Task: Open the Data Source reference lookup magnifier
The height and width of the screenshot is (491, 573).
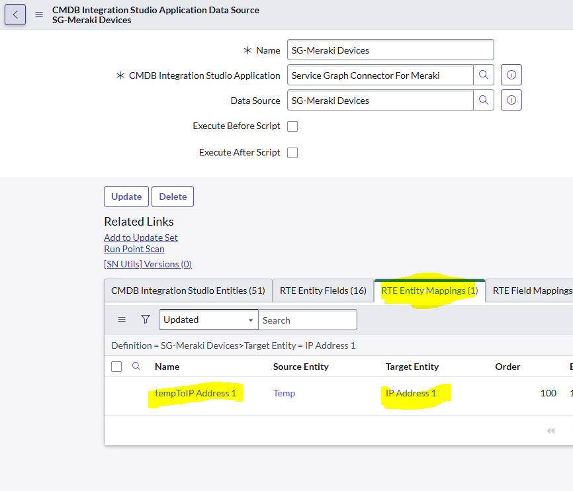Action: [484, 101]
